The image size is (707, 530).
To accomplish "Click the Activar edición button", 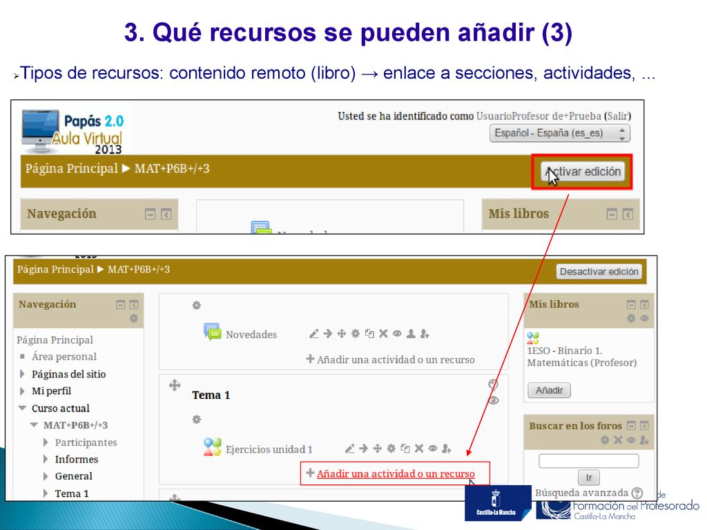I will tap(583, 171).
